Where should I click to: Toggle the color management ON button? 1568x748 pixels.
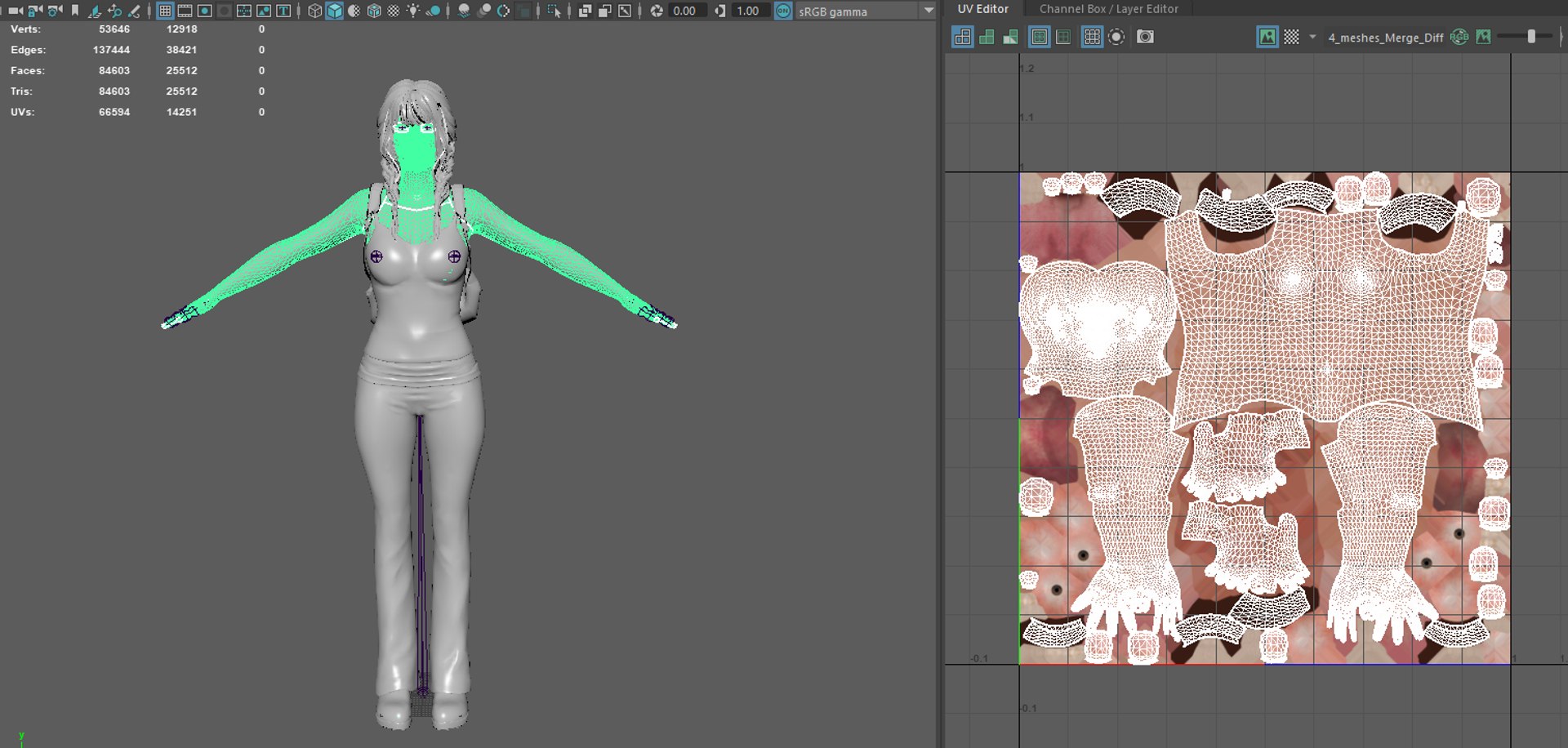(783, 11)
